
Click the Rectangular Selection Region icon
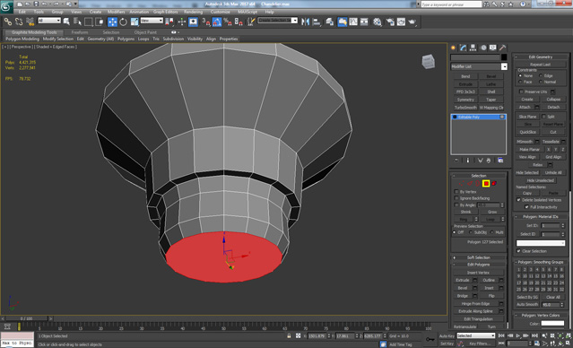[89, 22]
